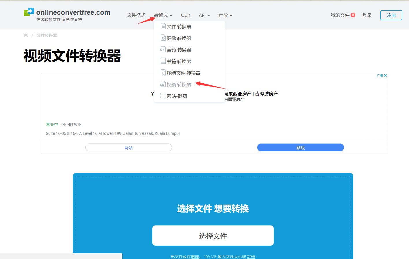Click the speaker icon beside 音频 转换器
This screenshot has height=259, width=409.
click(163, 49)
